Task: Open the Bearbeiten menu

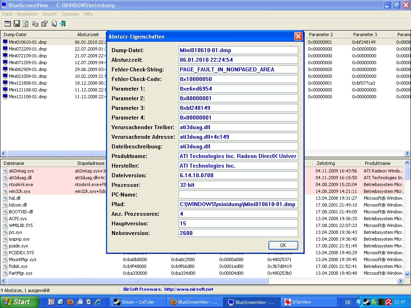Action: [x=27, y=14]
